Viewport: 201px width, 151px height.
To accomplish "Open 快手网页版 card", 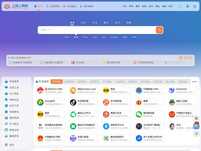I will [x=117, y=102].
